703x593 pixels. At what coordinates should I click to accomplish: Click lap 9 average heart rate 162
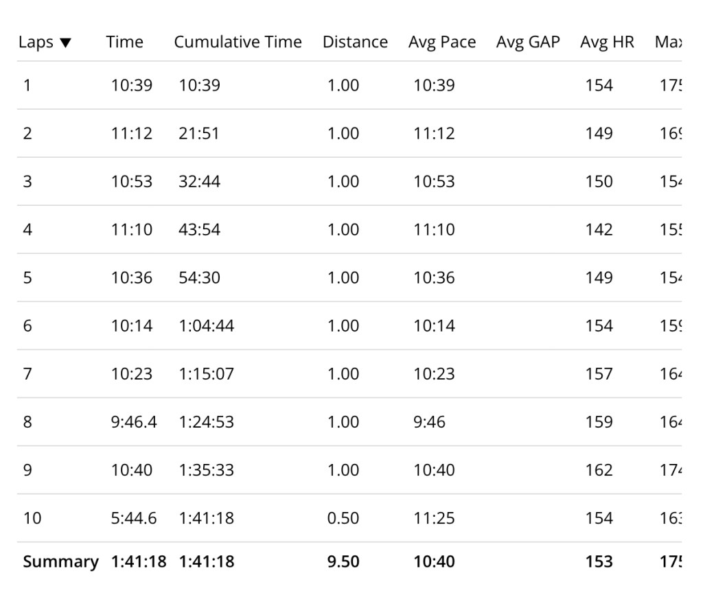pos(599,469)
